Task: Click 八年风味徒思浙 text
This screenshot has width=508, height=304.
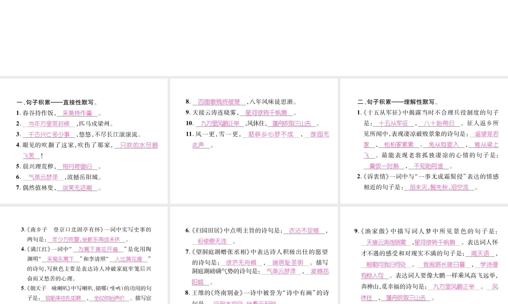Action: click(271, 102)
